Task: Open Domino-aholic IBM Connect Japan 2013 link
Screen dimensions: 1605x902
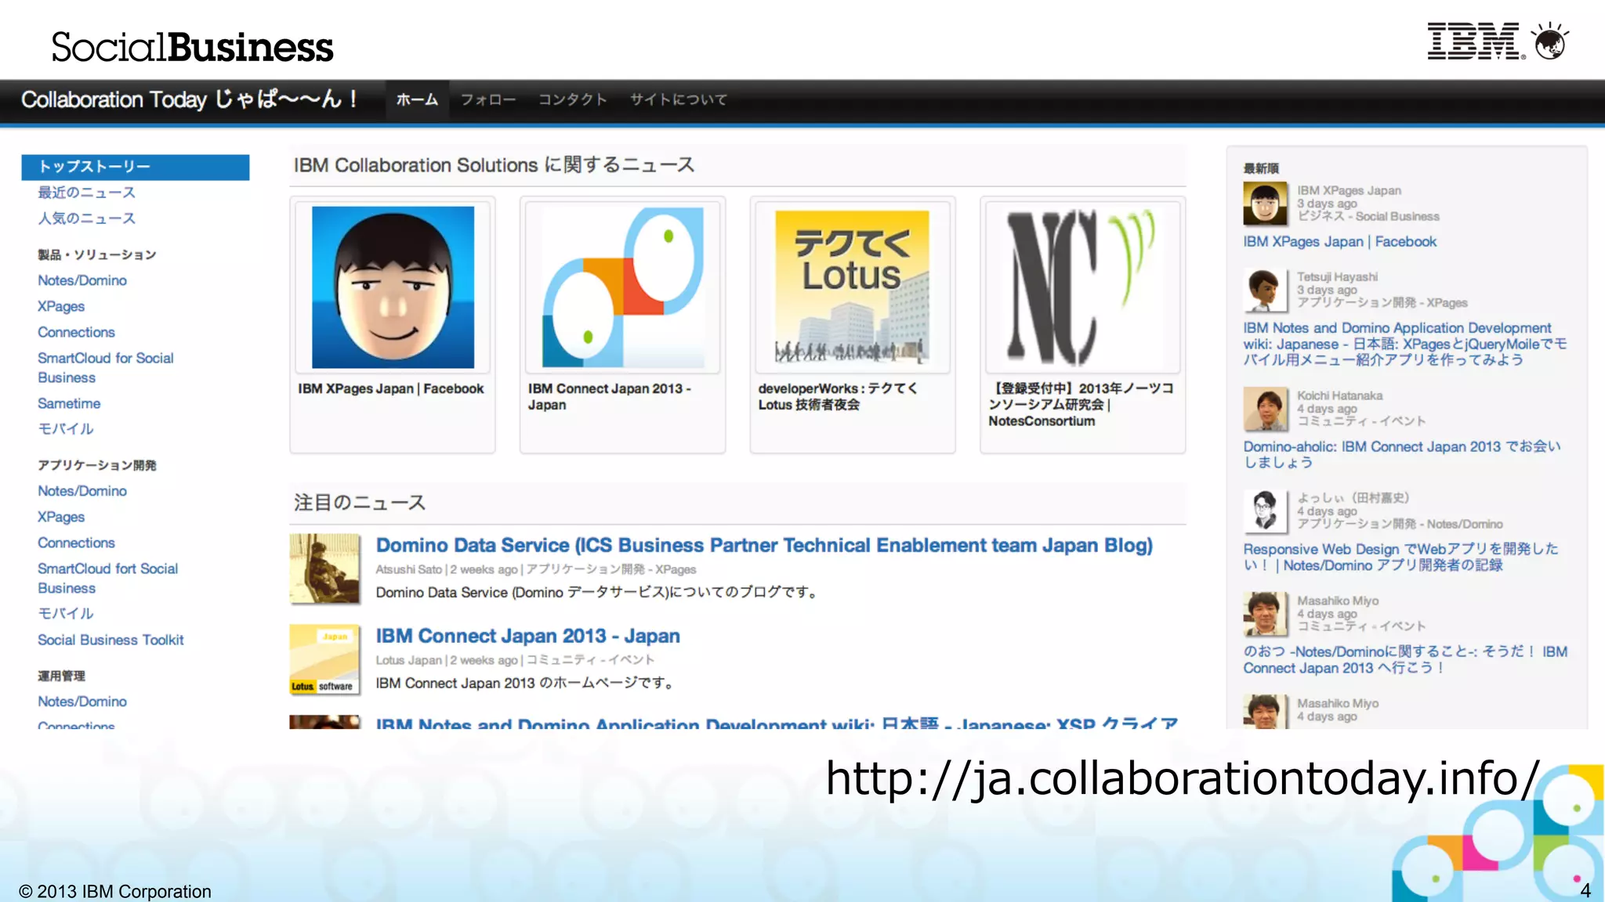Action: [x=1401, y=454]
